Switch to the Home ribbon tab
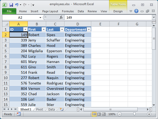 tap(23, 11)
